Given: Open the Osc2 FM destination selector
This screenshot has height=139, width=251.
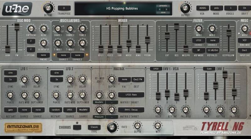Looking at the screenshot, I should 138,79.
